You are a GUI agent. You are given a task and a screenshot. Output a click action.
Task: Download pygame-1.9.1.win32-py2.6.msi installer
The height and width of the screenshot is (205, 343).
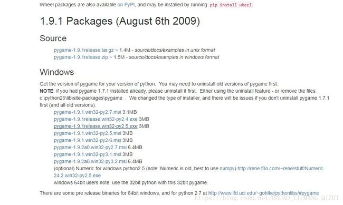click(x=87, y=140)
